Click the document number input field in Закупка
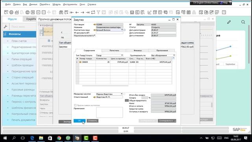Viewport: 252px width, 142px height. coord(109,33)
